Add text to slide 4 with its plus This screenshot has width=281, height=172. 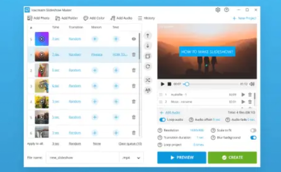(x=116, y=101)
